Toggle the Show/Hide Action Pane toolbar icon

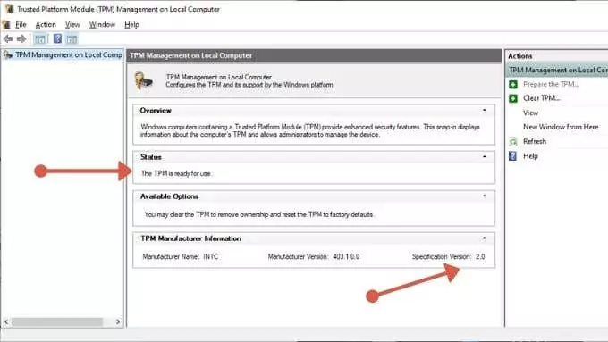tap(72, 38)
